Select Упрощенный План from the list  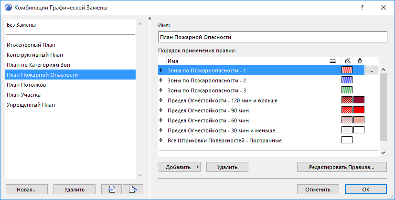[31, 105]
